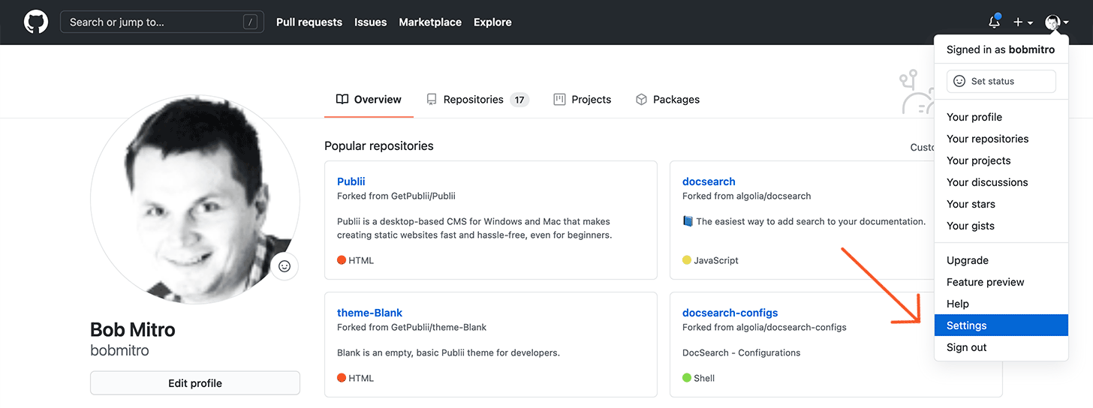Screen dimensions: 1093x408
Task: Switch to the Projects tab
Action: [582, 100]
